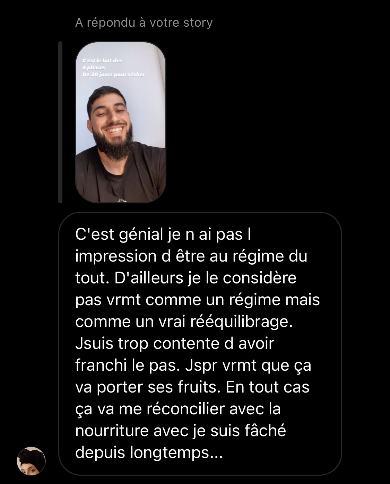The width and height of the screenshot is (390, 484).
Task: Tap 'Jsuis trop contente d avoir' line
Action: 175,344
